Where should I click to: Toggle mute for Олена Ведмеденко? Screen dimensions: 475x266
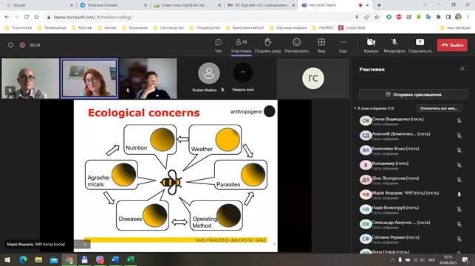point(459,121)
